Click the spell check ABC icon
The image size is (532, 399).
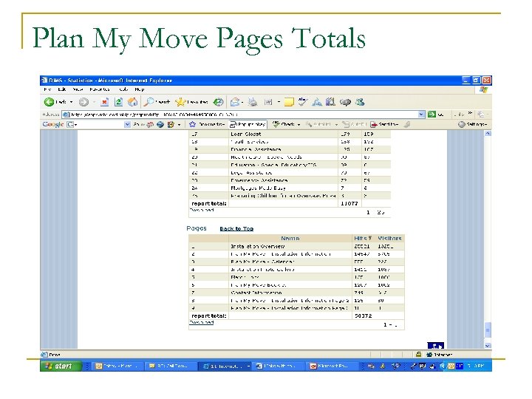click(x=302, y=101)
